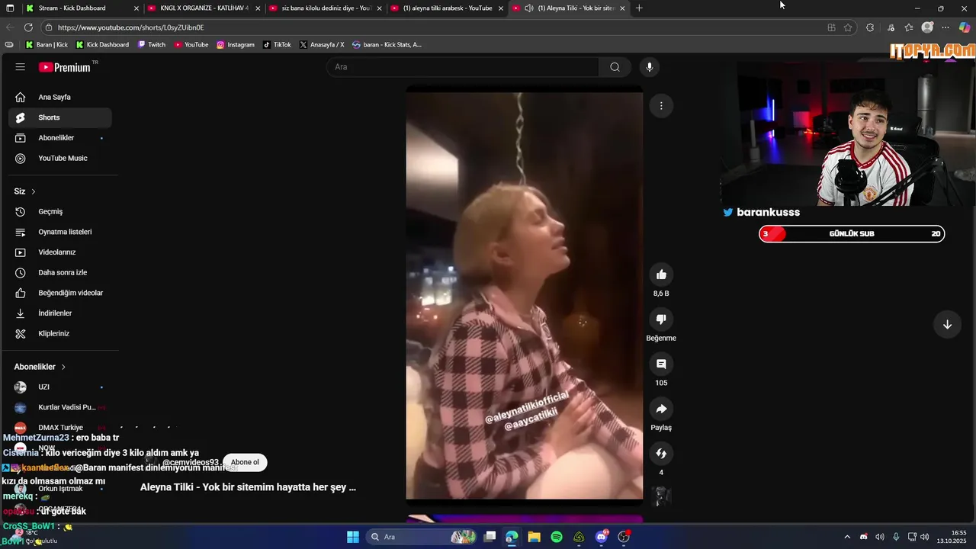The width and height of the screenshot is (976, 549).
Task: Dislike the Short (Beğenme)
Action: [661, 319]
